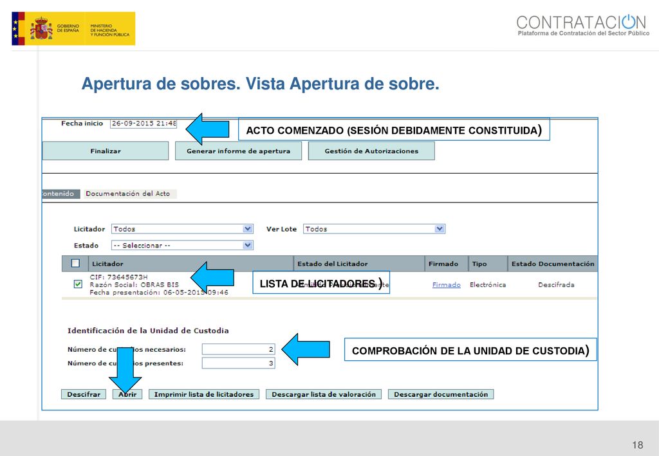Viewport: 659px width, 456px height.
Task: Click Generar informe de apertura button
Action: (x=238, y=150)
